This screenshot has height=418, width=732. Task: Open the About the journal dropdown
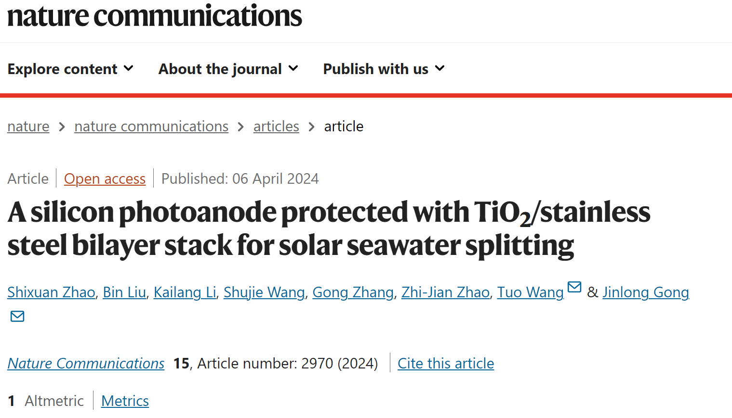pyautogui.click(x=228, y=69)
